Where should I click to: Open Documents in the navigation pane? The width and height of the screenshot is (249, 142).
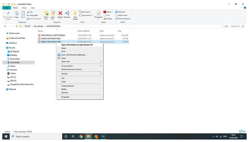[x=15, y=59]
